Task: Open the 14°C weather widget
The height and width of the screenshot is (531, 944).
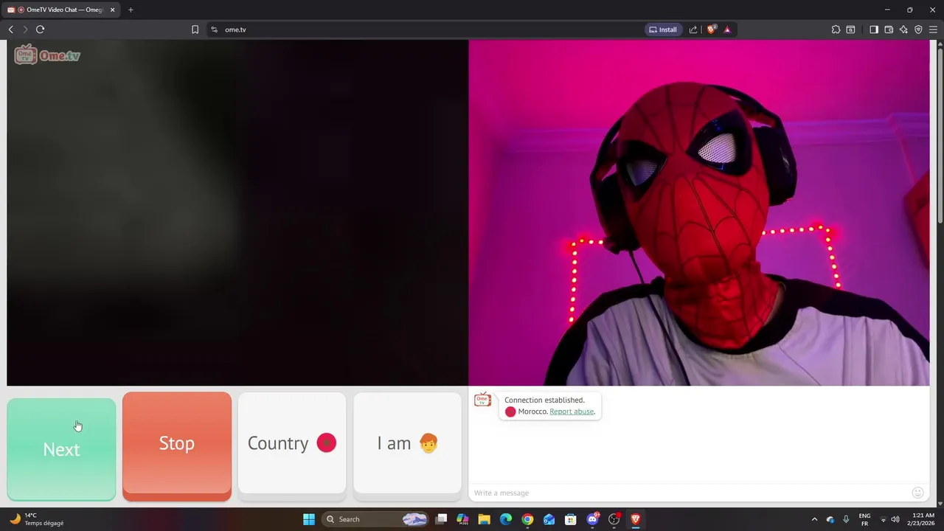Action: point(37,519)
